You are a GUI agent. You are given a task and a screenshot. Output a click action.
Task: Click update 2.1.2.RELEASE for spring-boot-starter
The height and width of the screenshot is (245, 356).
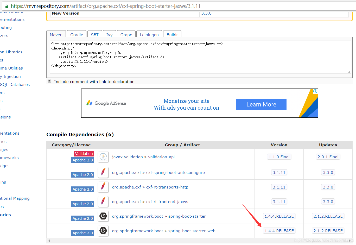pyautogui.click(x=328, y=216)
